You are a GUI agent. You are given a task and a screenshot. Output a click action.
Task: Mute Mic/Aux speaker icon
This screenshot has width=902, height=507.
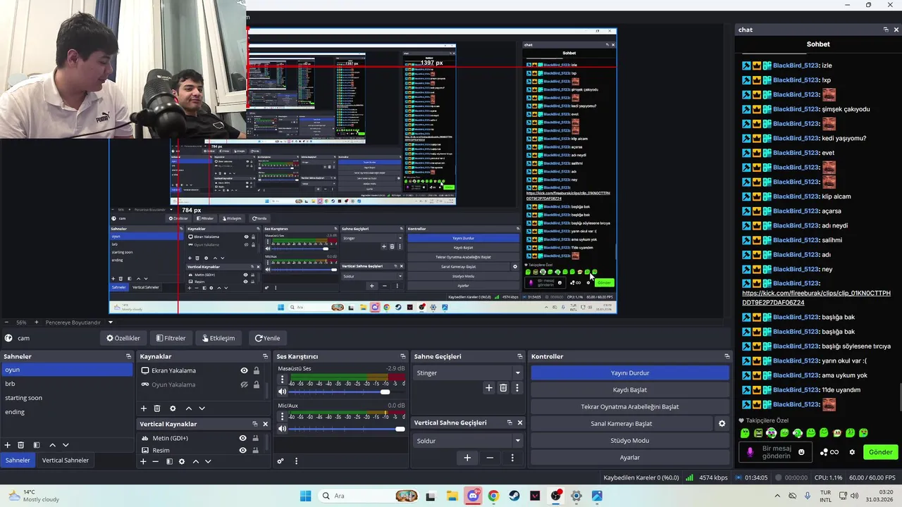[283, 428]
